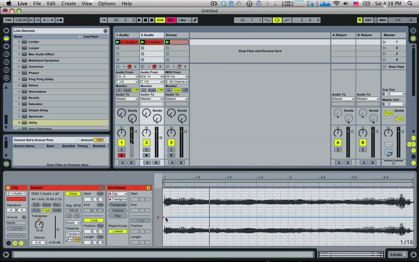Open the View menu
This screenshot has height=262, width=419.
[87, 4]
